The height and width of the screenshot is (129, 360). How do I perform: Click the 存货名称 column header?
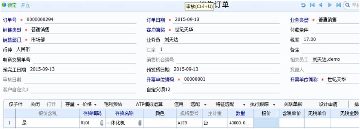pyautogui.click(x=124, y=114)
